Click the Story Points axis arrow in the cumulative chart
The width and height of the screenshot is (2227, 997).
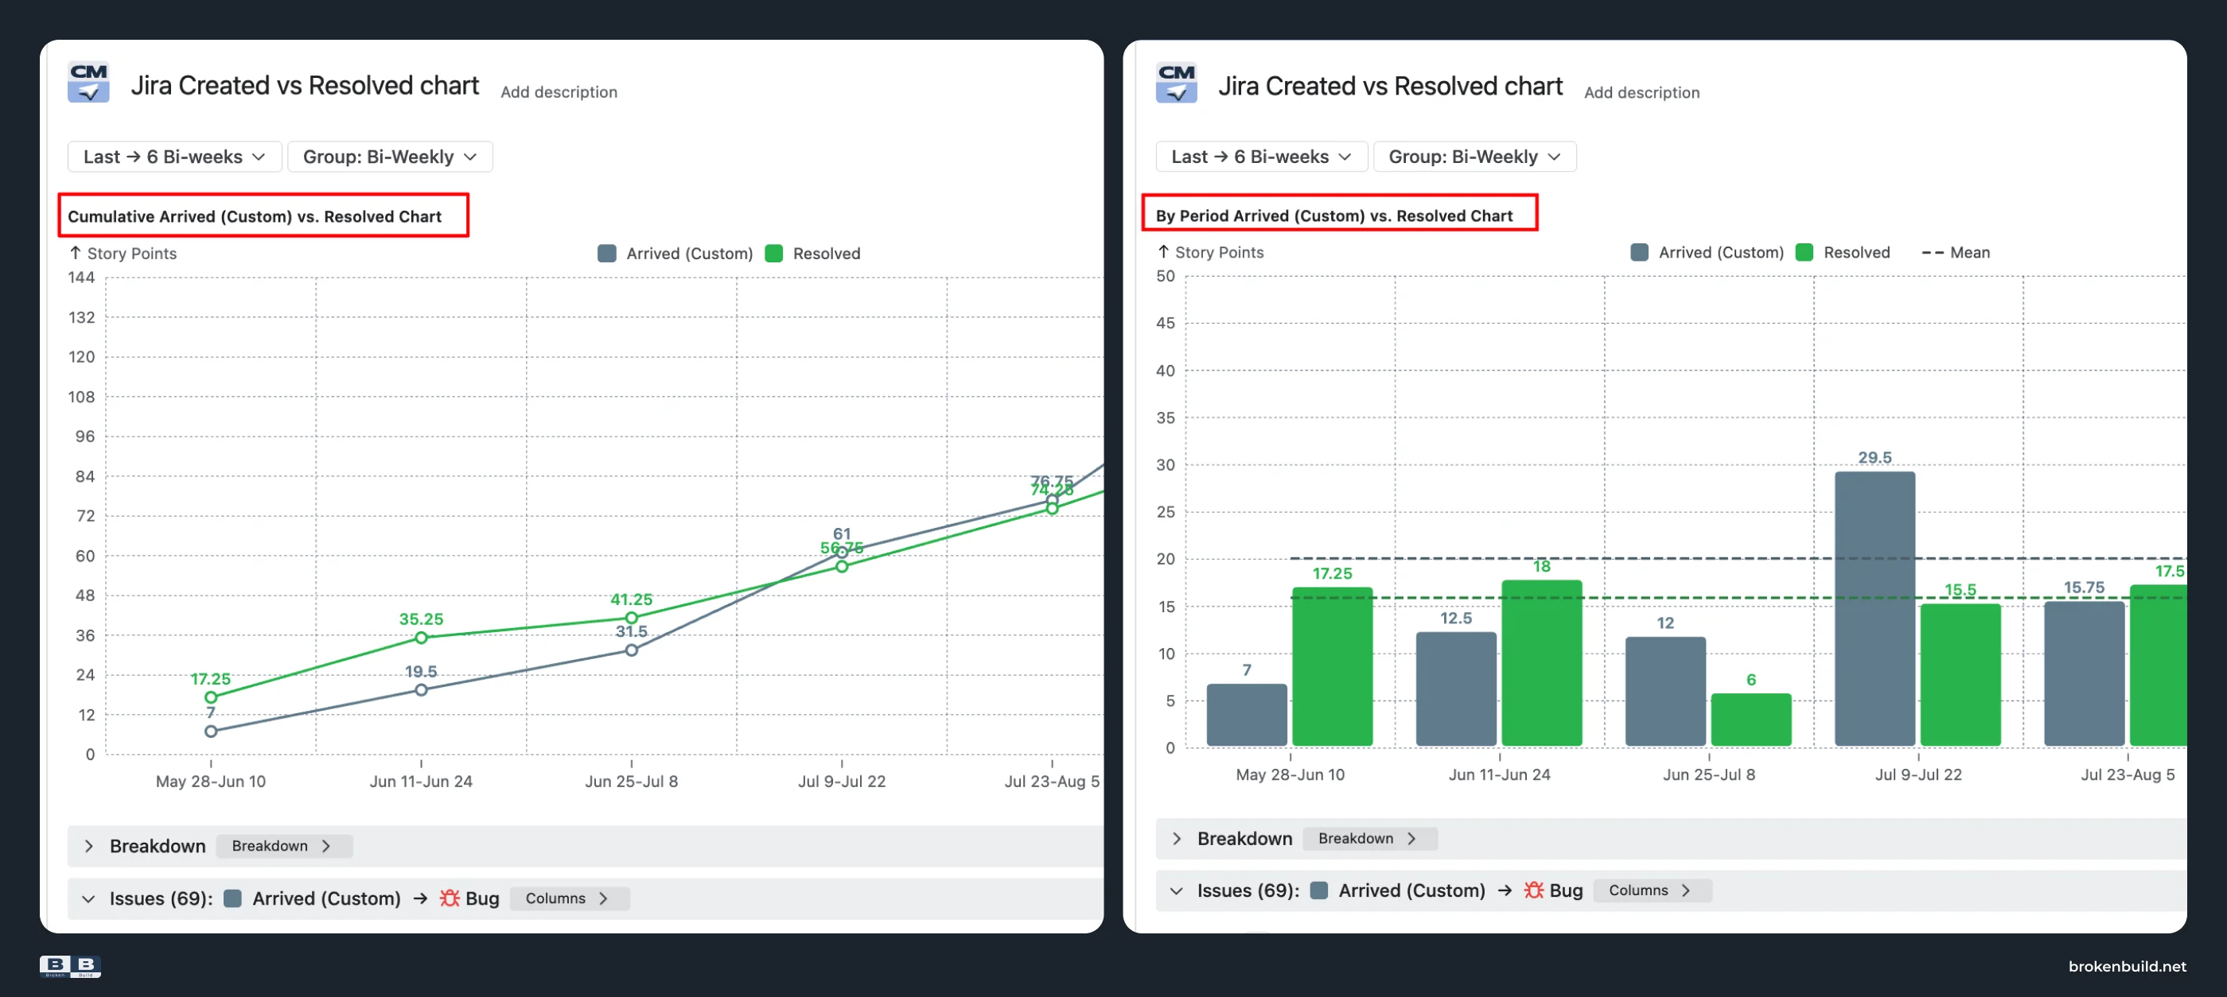pos(76,253)
